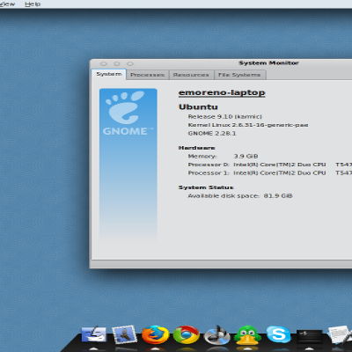Open the File Systems tab
This screenshot has width=352, height=352.
tap(239, 75)
